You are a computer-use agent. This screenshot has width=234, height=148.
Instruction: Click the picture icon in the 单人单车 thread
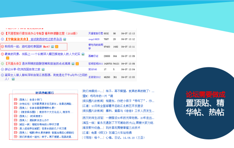coord(13,79)
